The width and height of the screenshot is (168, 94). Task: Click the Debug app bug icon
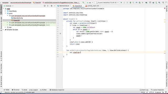(x=130, y=2)
